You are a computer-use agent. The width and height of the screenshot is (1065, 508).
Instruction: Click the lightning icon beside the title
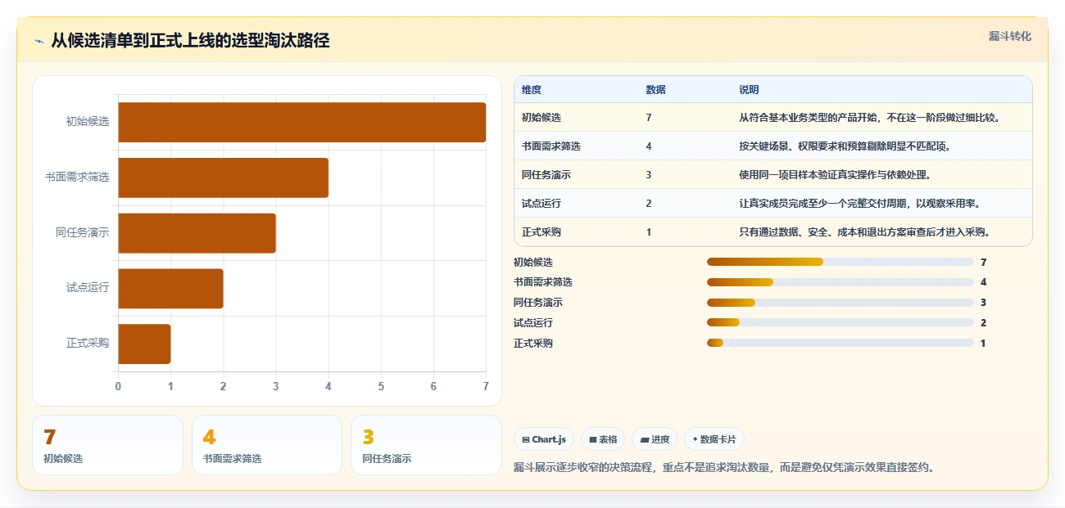pyautogui.click(x=39, y=41)
